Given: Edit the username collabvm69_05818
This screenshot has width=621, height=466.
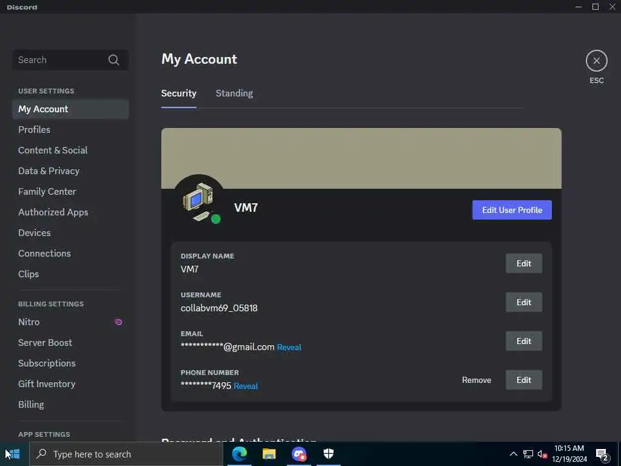Looking at the screenshot, I should (523, 302).
